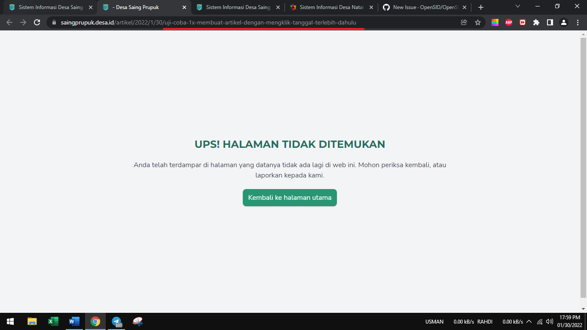This screenshot has width=587, height=330.
Task: Open the Extensions puzzle-piece menu
Action: [x=536, y=22]
